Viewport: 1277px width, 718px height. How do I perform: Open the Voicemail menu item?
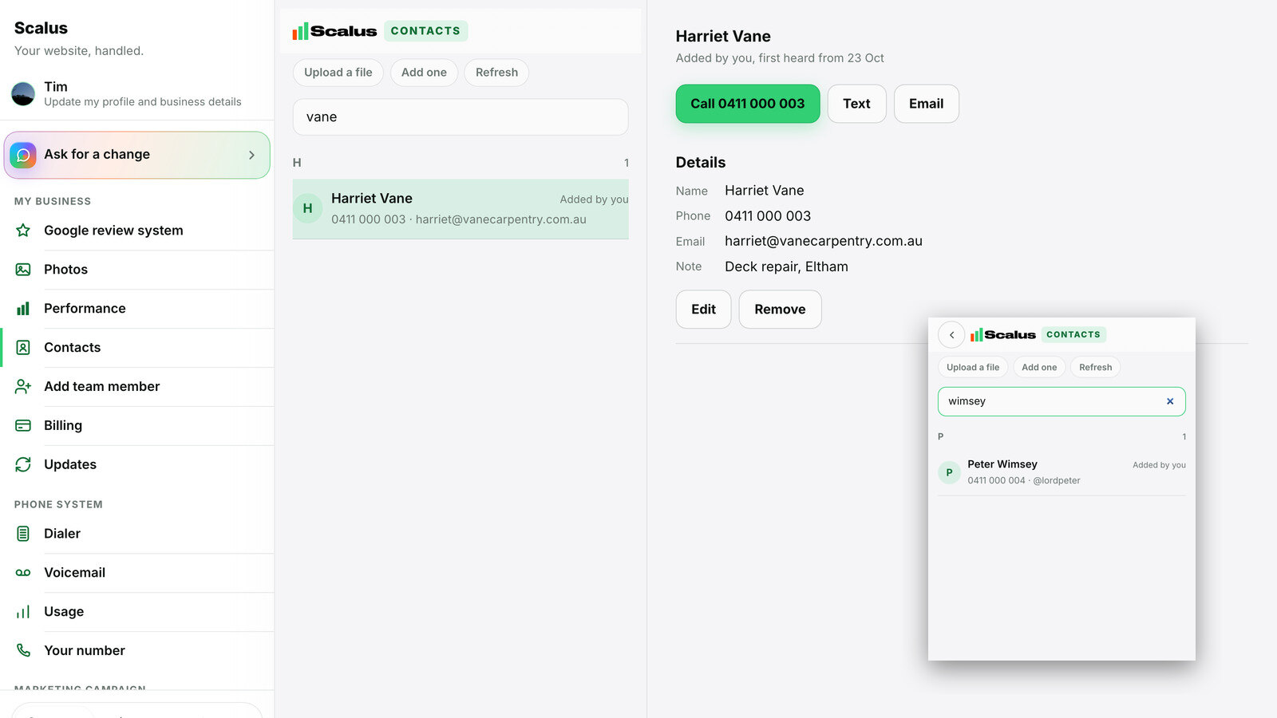pos(136,573)
